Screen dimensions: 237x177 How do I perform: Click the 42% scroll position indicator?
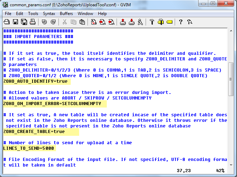point(220,171)
